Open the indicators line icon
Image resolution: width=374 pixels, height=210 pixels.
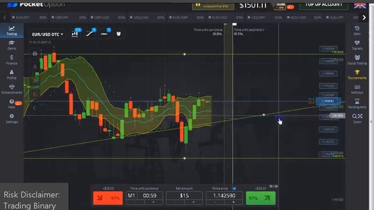click(89, 34)
